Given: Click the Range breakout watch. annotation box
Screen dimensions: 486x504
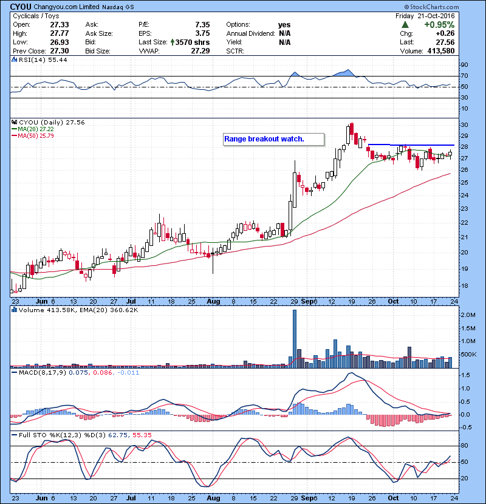Looking at the screenshot, I should click(x=274, y=139).
